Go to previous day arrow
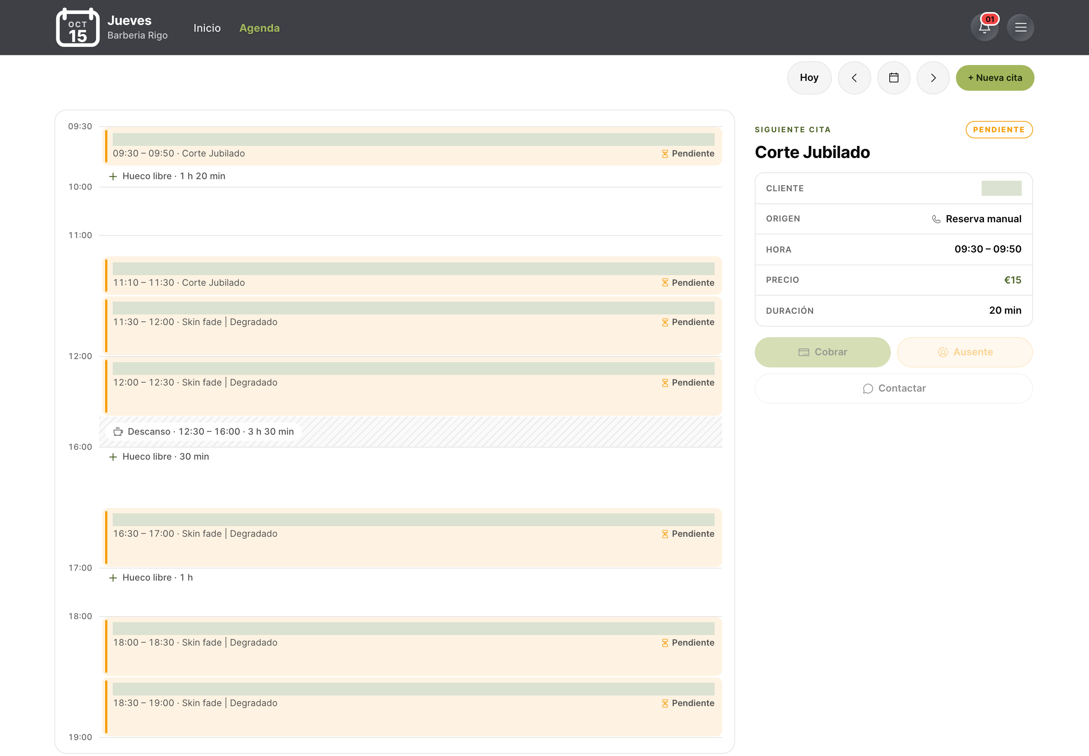This screenshot has width=1089, height=756. click(x=854, y=78)
